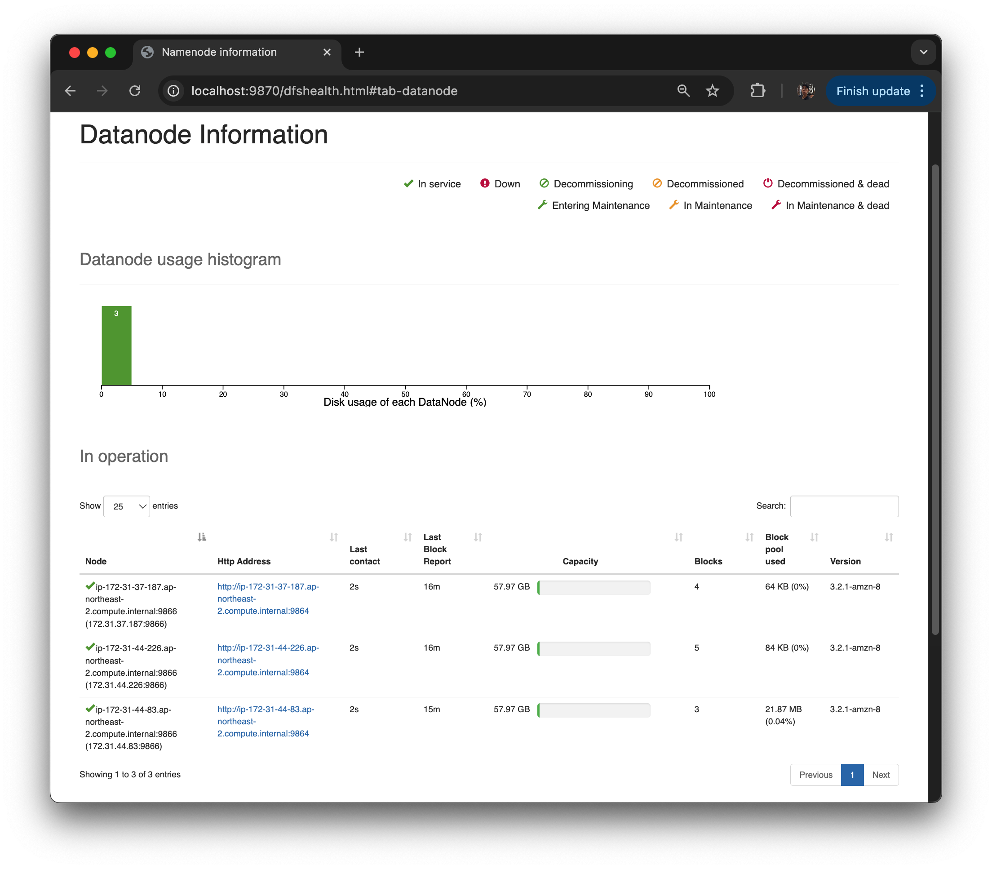Click the browser reload button
Image resolution: width=992 pixels, height=869 pixels.
(x=135, y=91)
